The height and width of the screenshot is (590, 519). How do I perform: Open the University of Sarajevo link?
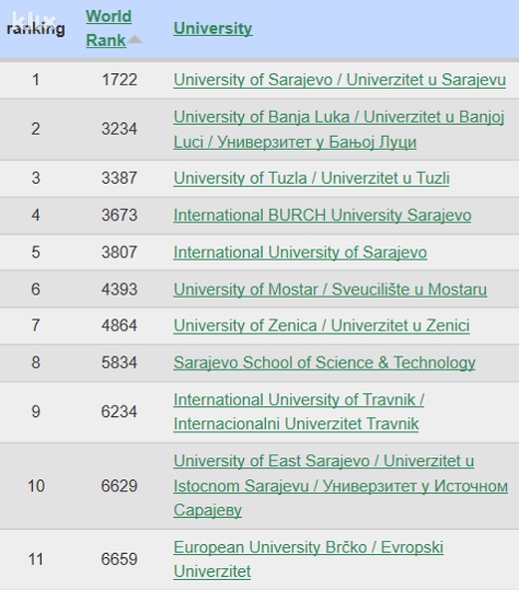(339, 80)
